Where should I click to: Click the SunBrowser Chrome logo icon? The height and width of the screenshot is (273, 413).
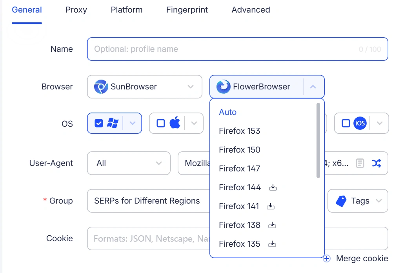[x=101, y=87]
